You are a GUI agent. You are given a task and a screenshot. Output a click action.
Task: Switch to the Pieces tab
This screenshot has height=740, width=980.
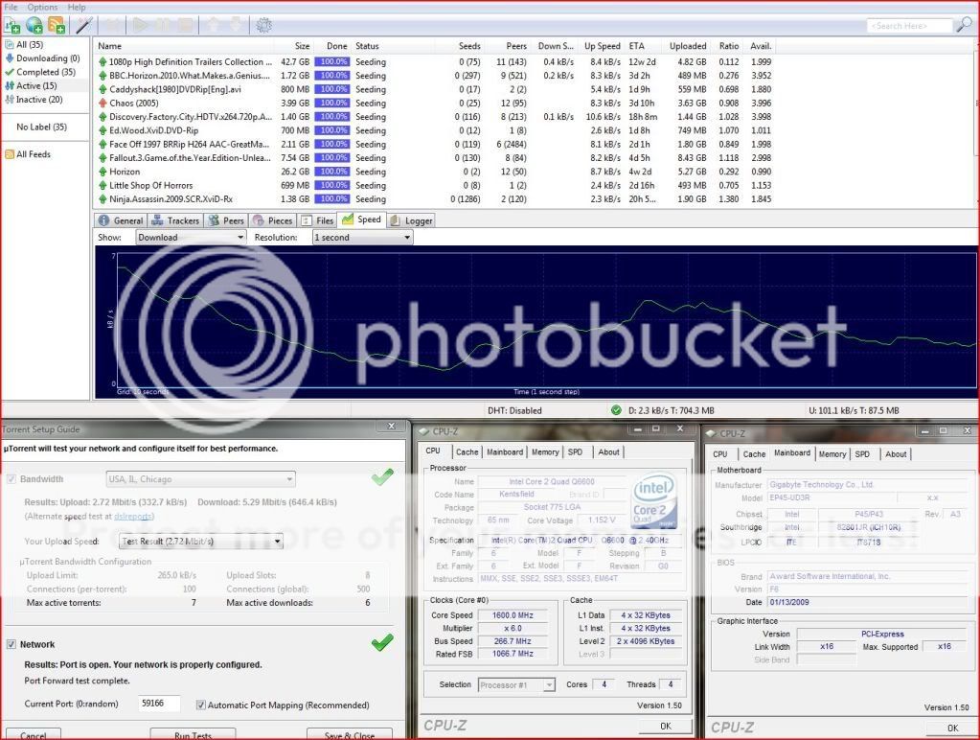[x=272, y=220]
